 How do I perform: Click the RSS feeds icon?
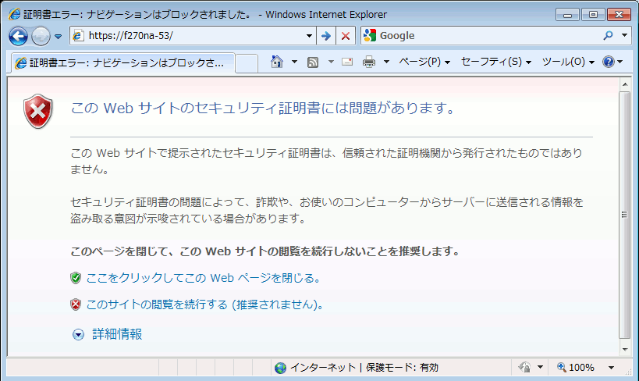coord(313,62)
